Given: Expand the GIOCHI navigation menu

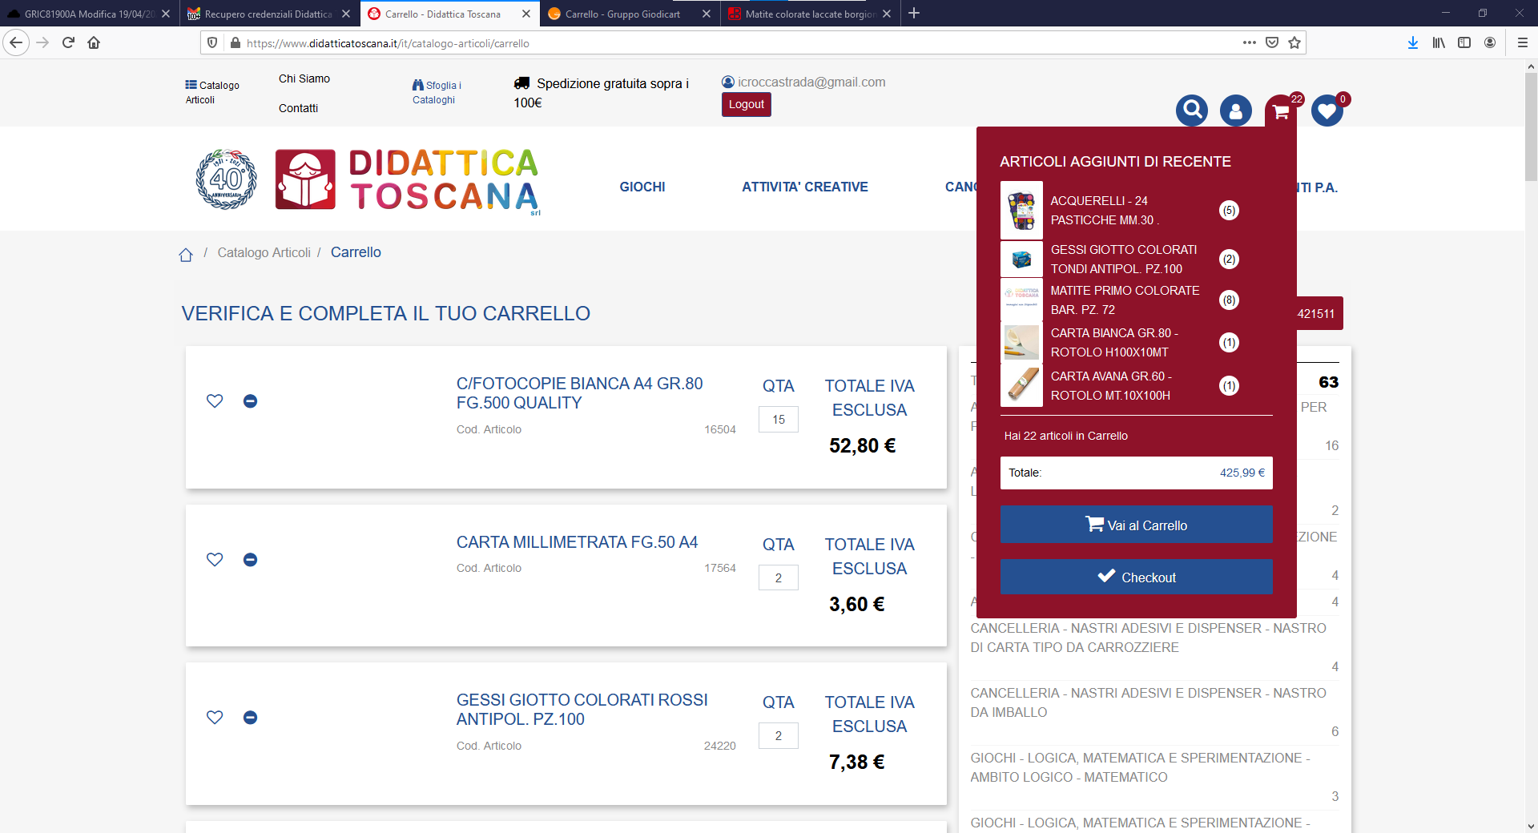Looking at the screenshot, I should [642, 187].
